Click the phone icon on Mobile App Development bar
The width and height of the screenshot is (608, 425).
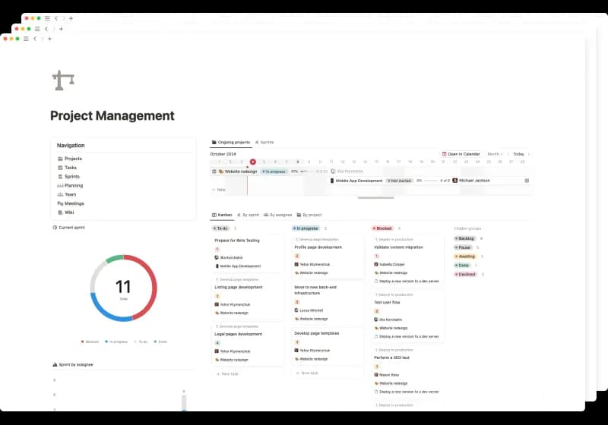pyautogui.click(x=333, y=181)
